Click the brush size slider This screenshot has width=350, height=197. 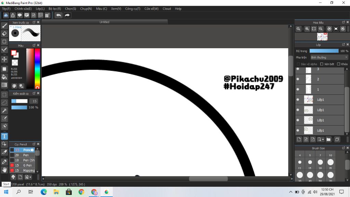pos(19,101)
